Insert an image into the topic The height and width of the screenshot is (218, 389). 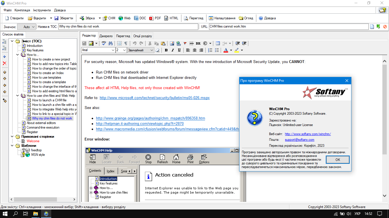click(x=172, y=43)
